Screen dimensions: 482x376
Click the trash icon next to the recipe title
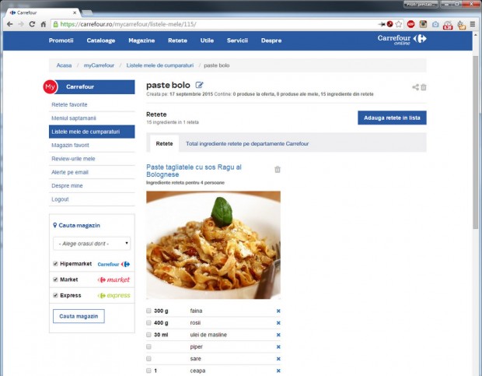[278, 169]
